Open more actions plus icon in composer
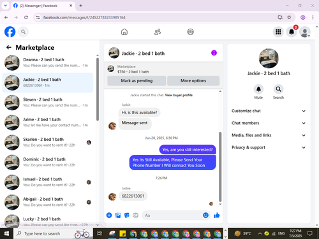 pos(109,215)
